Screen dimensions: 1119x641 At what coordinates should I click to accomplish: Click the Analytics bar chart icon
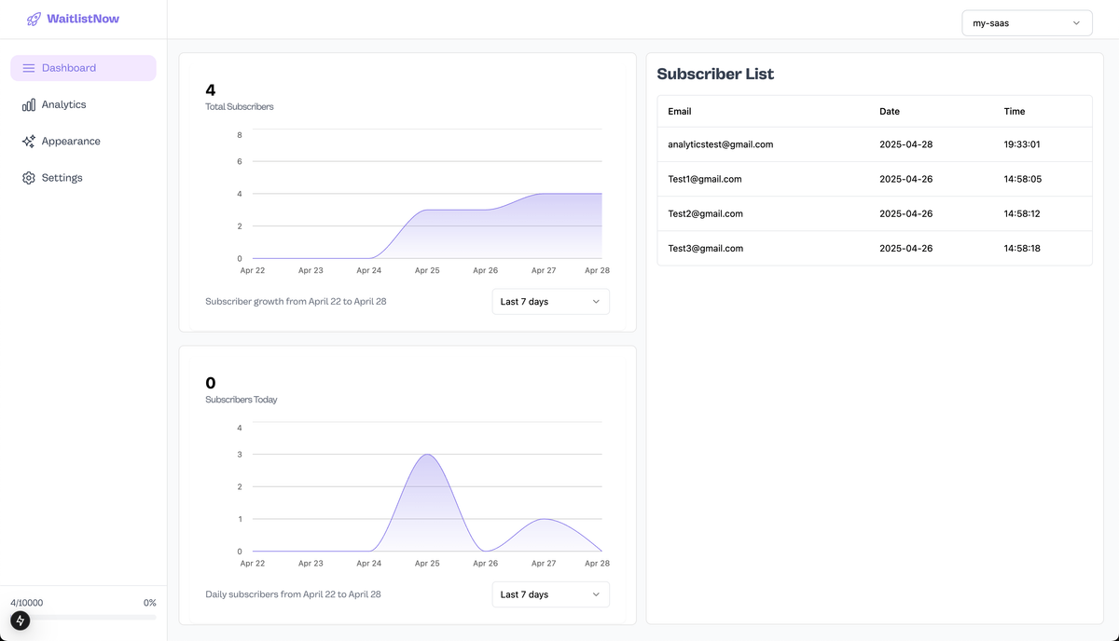[x=29, y=105]
